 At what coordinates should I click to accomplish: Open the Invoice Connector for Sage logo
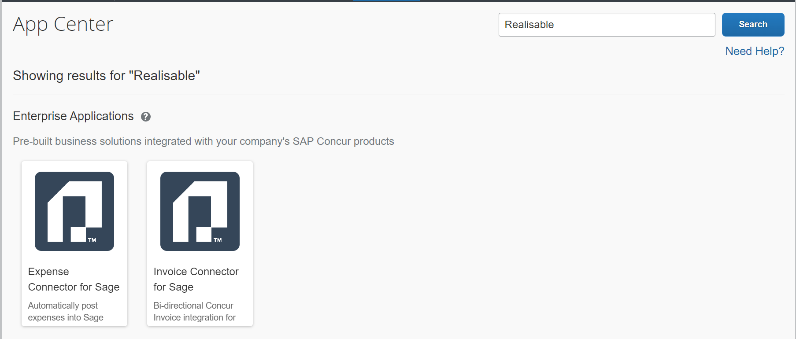coord(200,211)
